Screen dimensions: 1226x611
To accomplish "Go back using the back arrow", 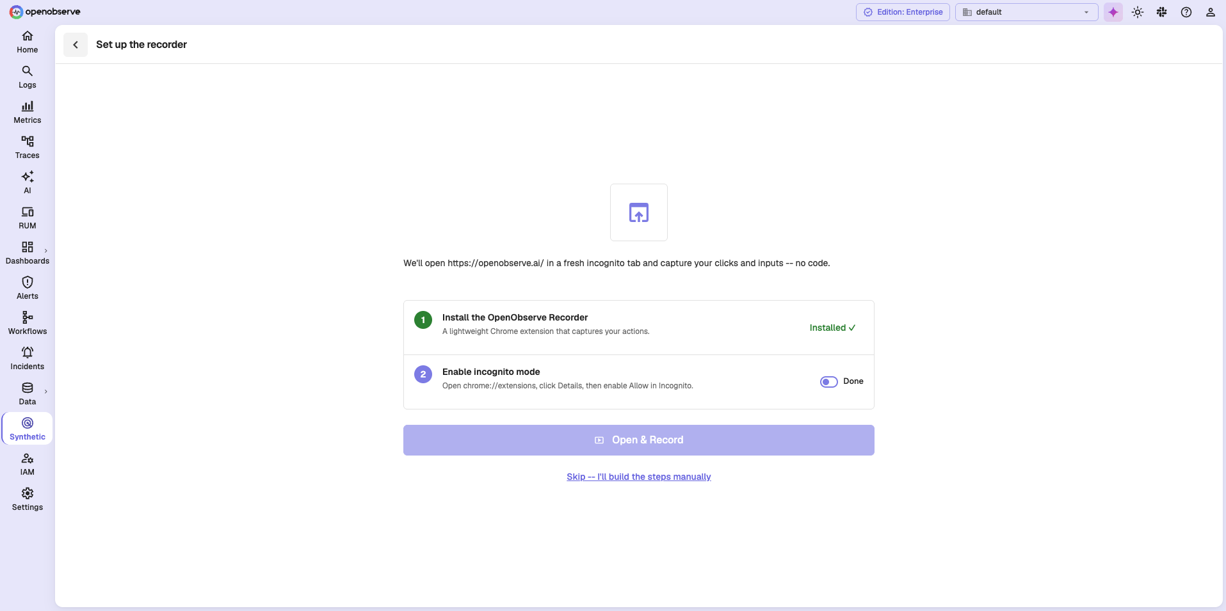I will tap(76, 45).
